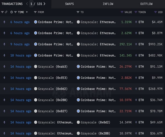The height and width of the screenshot is (137, 165).
Task: Open Grayscale (0x28B) sender in $36.74M row
Action: 53,100
